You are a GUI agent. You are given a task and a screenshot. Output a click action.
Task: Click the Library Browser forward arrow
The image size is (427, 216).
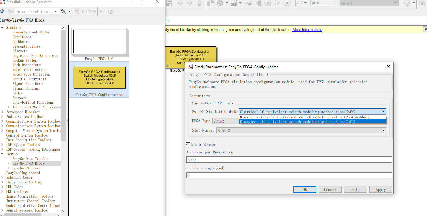tap(10, 11)
